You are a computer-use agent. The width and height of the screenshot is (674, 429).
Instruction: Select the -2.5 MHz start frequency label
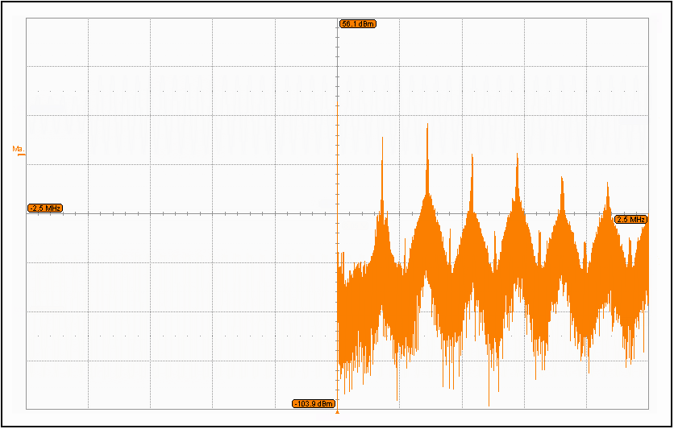(45, 208)
